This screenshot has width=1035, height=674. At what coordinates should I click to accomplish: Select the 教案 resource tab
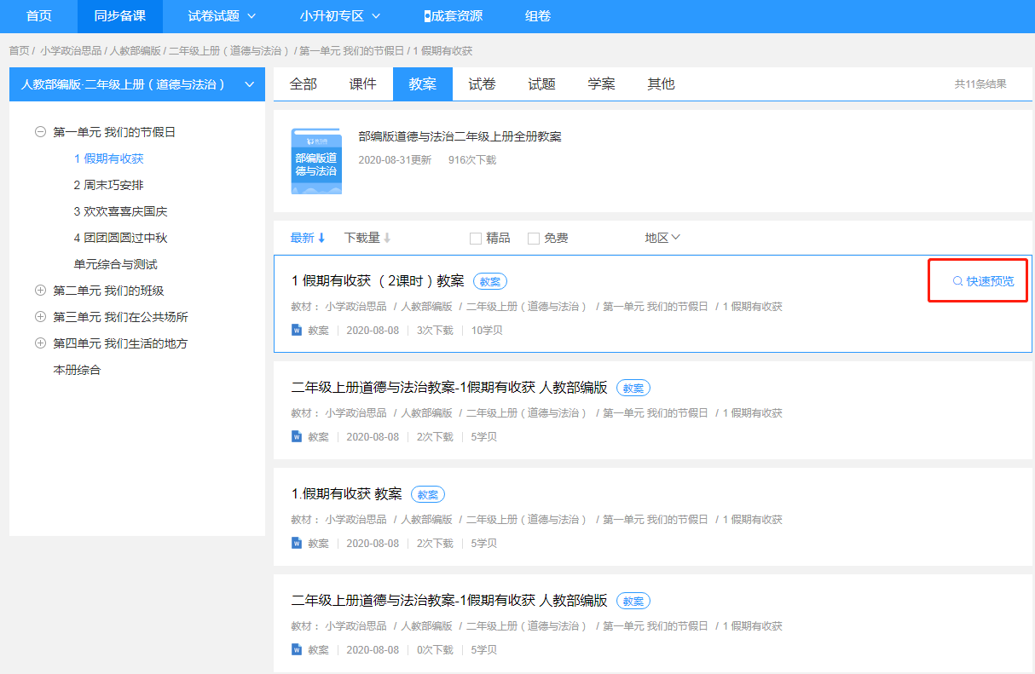(423, 84)
